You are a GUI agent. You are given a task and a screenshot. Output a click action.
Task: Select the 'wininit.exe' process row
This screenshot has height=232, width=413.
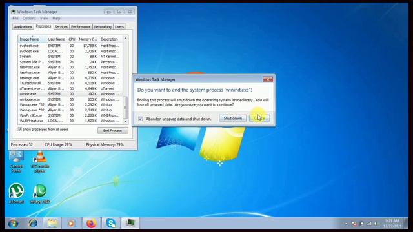click(x=70, y=94)
